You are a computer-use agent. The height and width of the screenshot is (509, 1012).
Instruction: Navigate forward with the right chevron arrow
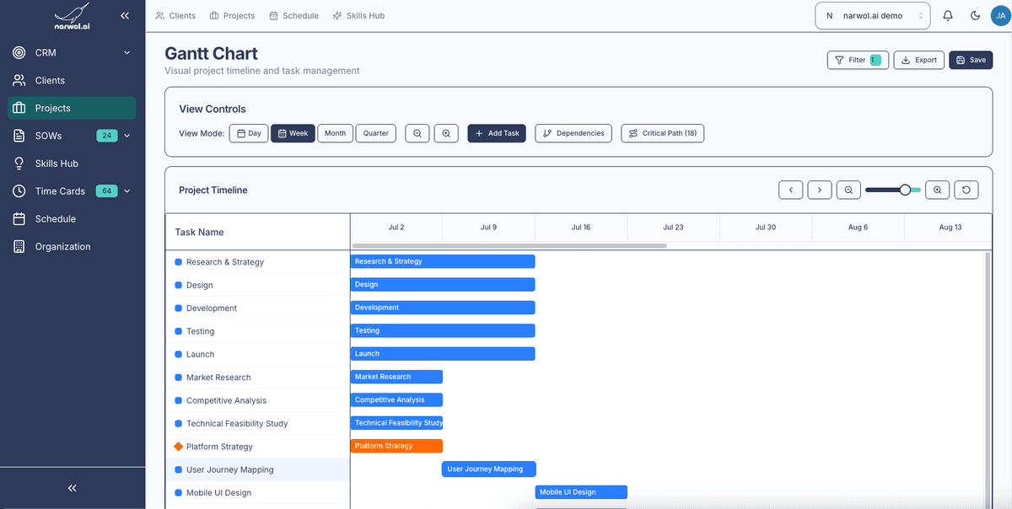819,190
